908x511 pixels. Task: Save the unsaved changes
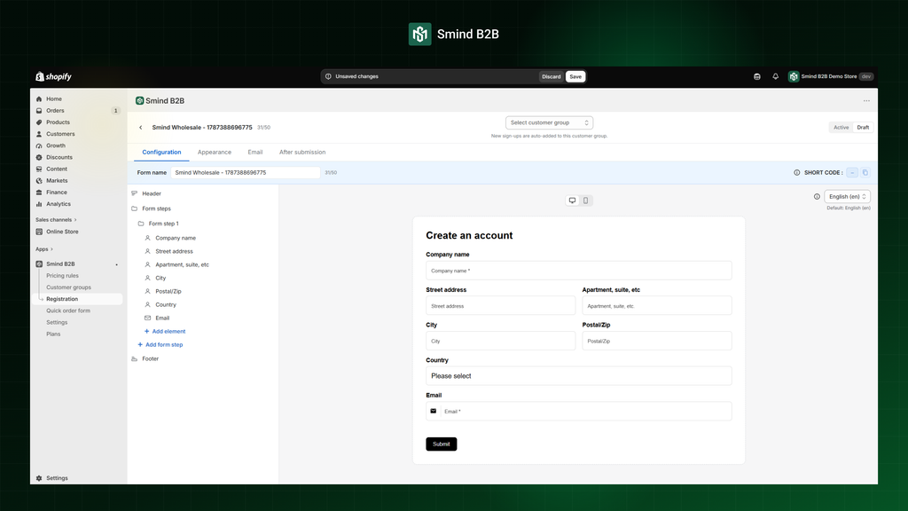click(x=575, y=76)
